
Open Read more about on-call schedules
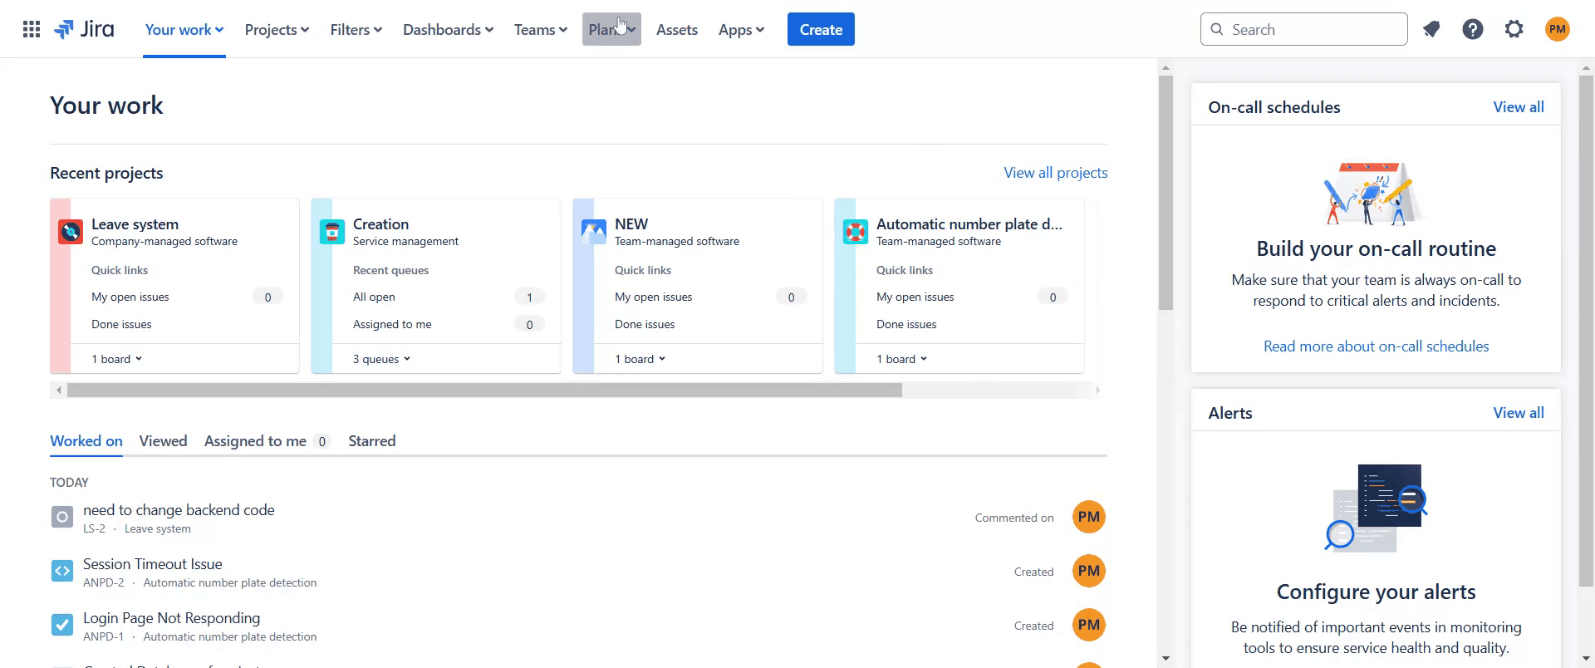click(x=1376, y=346)
